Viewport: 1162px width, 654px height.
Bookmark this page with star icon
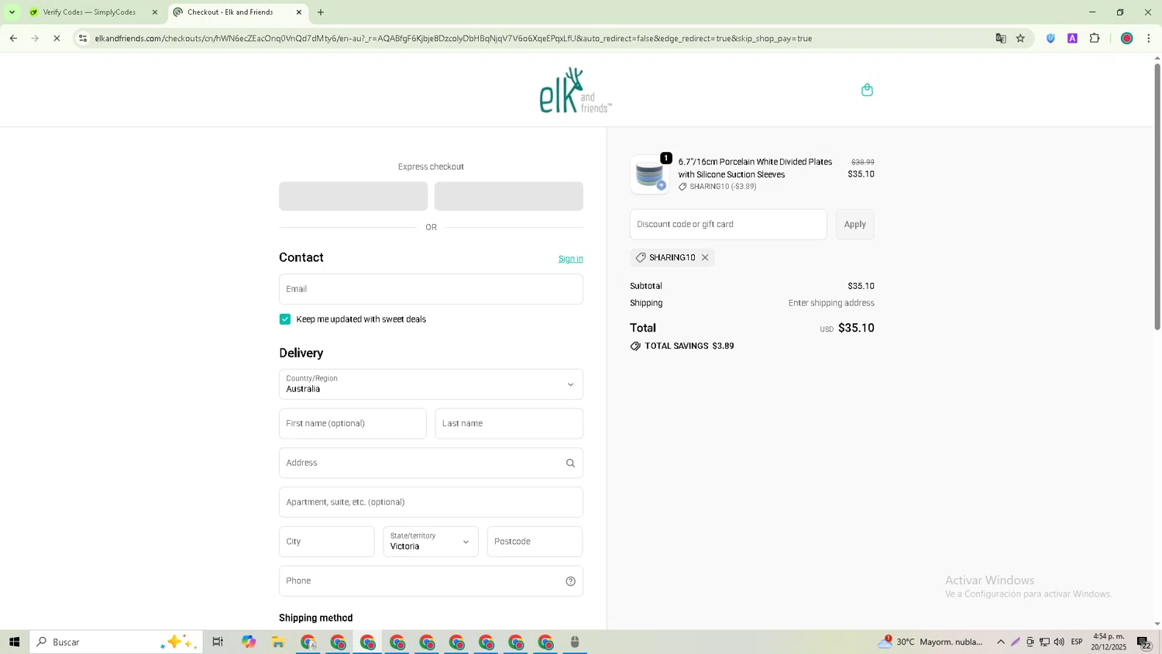click(x=1020, y=38)
